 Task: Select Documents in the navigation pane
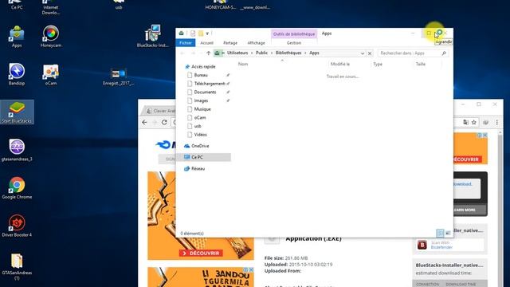pyautogui.click(x=205, y=92)
